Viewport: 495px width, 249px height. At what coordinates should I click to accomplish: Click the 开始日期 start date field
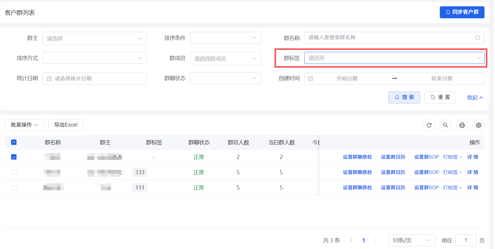(x=347, y=79)
